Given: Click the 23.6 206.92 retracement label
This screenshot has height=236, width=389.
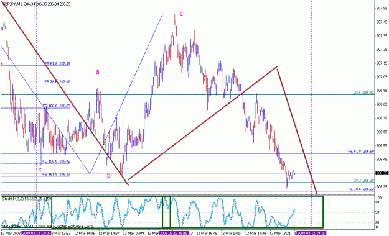Looking at the screenshot, I should coord(364,93).
